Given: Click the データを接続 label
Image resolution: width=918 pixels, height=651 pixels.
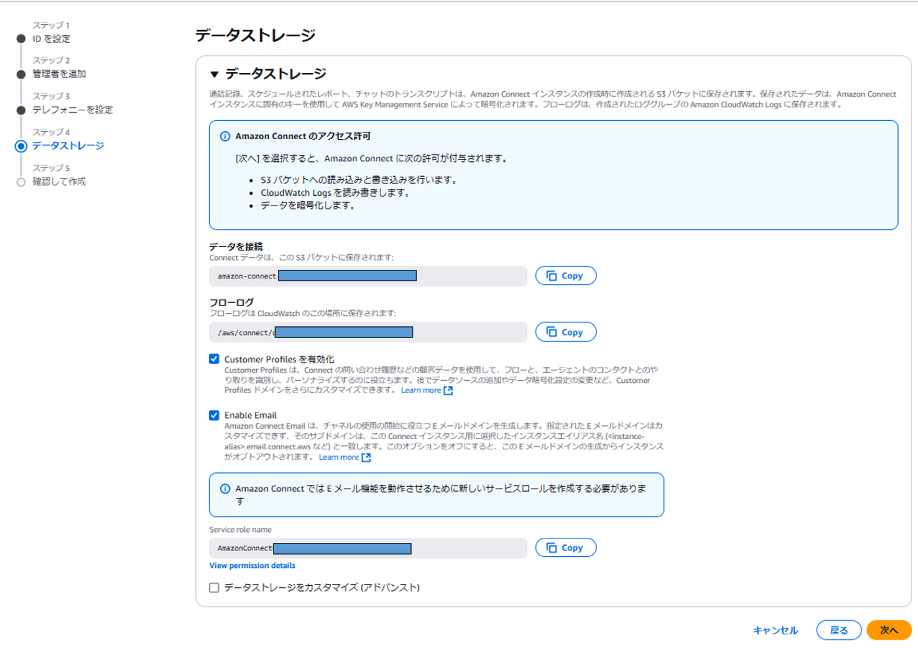Looking at the screenshot, I should [x=236, y=247].
